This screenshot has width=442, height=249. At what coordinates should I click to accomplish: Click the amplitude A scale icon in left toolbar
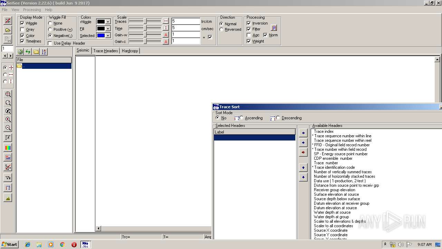coord(8,138)
